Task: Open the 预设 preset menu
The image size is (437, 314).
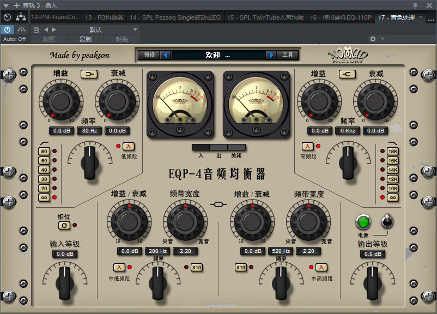Action: pos(149,55)
